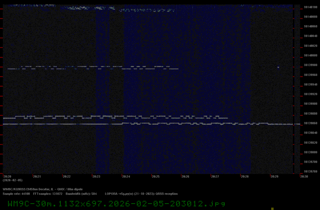Click the small olive square at bottom

pyautogui.click(x=272, y=208)
